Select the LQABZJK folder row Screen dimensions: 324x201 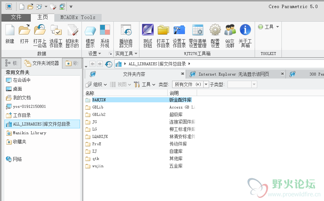click(140, 136)
